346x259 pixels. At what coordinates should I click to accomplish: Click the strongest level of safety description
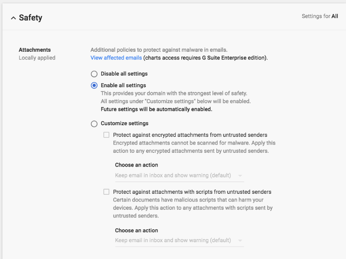pyautogui.click(x=174, y=93)
